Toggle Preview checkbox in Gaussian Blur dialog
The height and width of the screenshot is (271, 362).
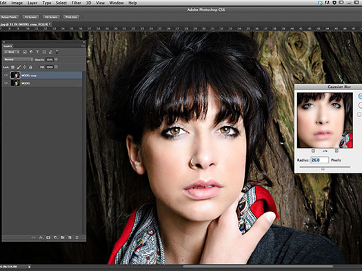coord(359,114)
